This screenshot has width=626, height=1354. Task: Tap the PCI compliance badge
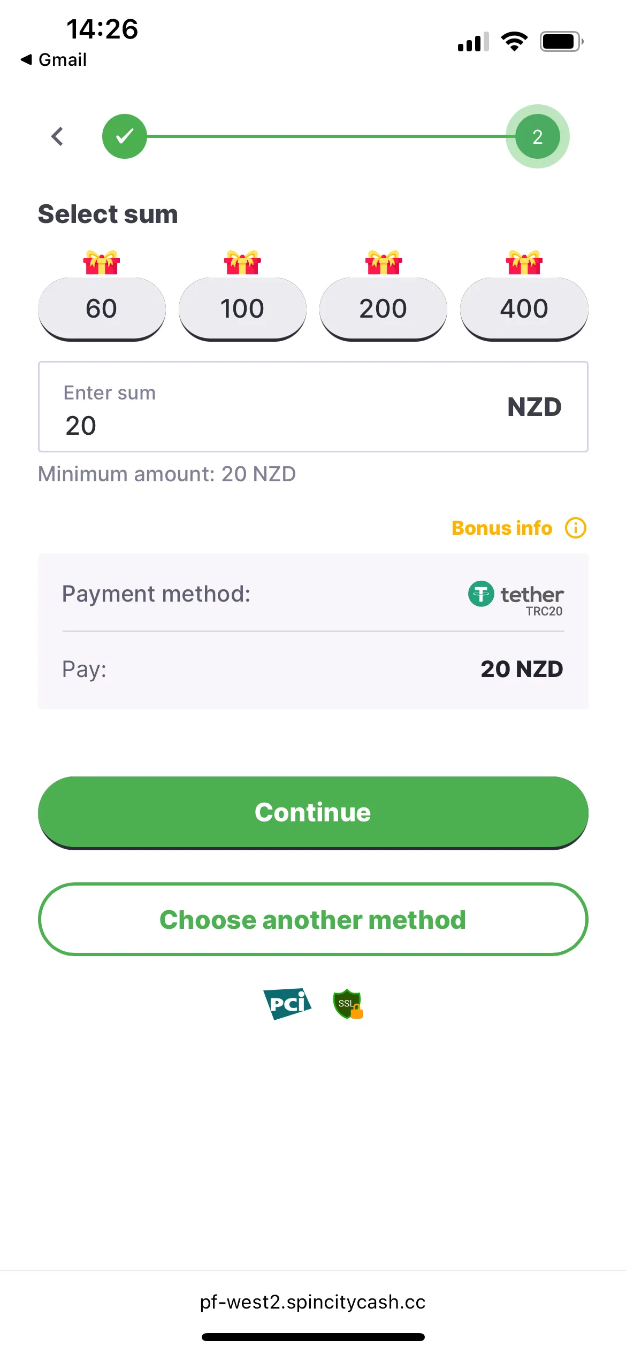pyautogui.click(x=287, y=1004)
